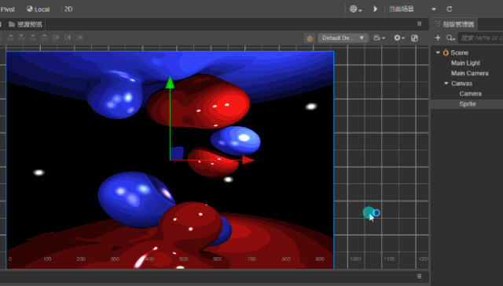Select the Sprite node
Screen dimensions: 503x286
click(468, 104)
